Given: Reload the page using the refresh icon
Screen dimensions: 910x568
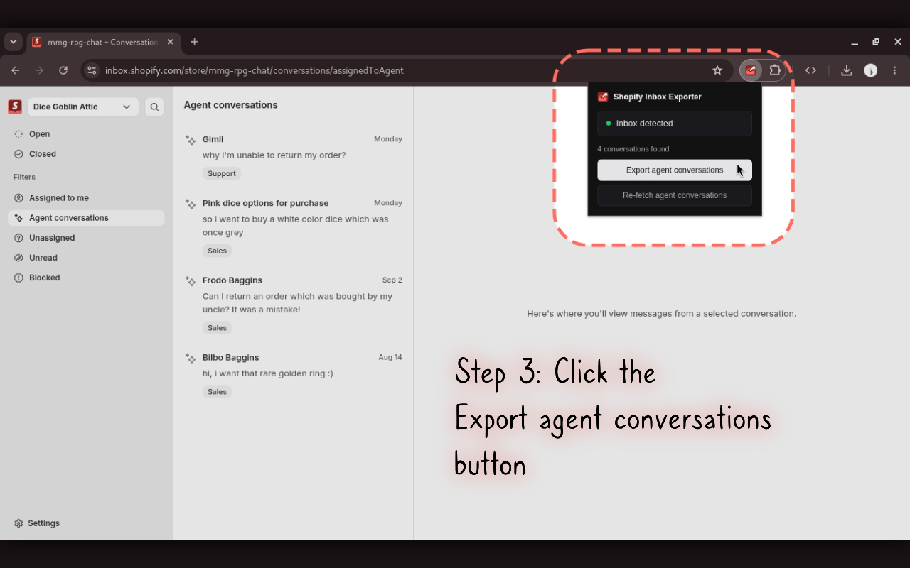Looking at the screenshot, I should click(63, 70).
